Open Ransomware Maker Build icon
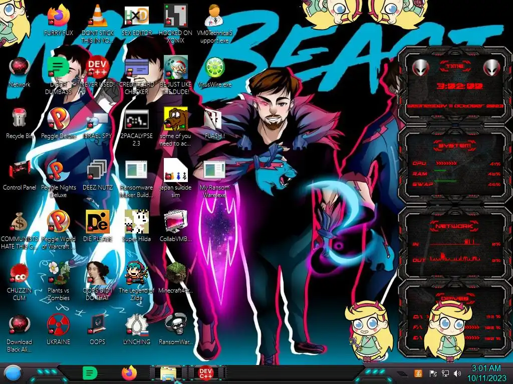Viewport: 513px width, 384px height. (136, 170)
